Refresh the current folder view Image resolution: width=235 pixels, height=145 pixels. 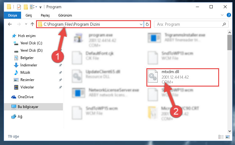(x=147, y=24)
